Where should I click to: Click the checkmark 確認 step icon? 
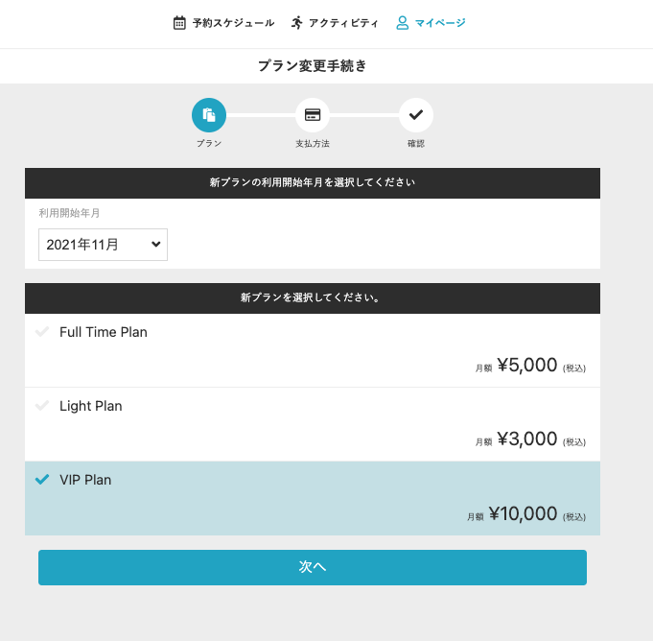pos(416,115)
